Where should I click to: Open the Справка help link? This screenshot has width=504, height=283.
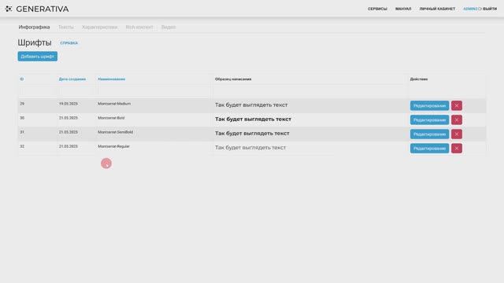click(69, 43)
